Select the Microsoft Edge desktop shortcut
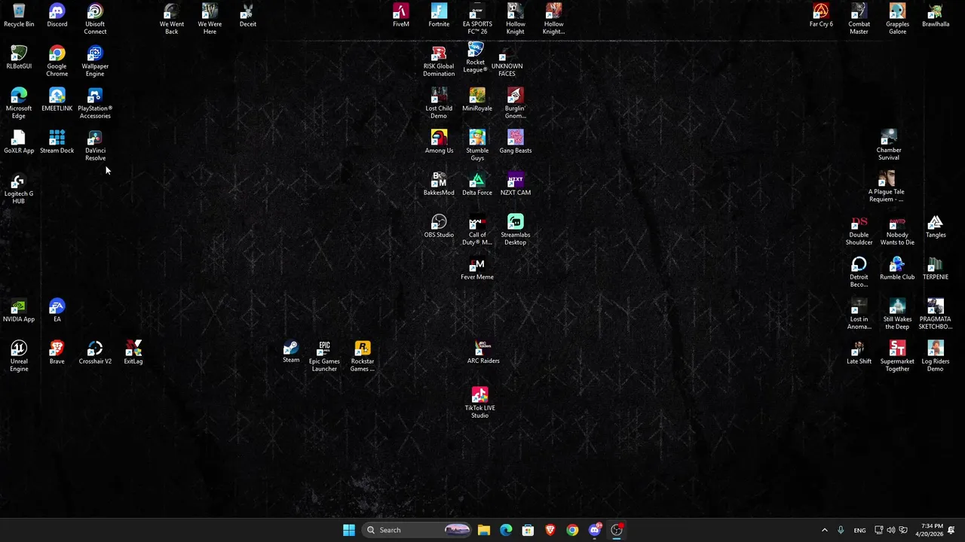This screenshot has height=542, width=965. (x=19, y=103)
